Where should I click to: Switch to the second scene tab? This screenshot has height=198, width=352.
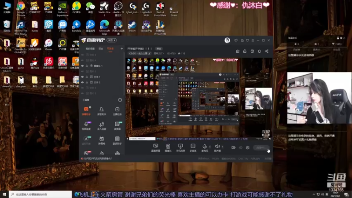tap(101, 49)
